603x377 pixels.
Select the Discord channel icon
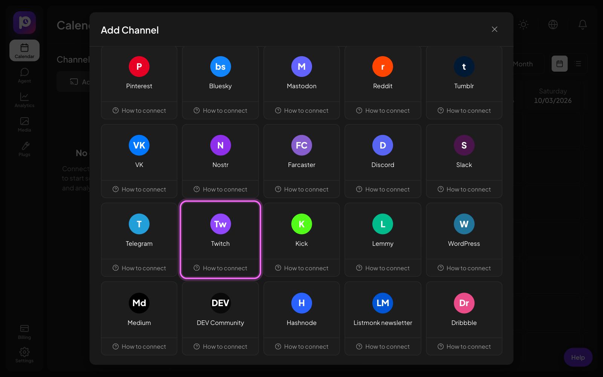pos(383,146)
